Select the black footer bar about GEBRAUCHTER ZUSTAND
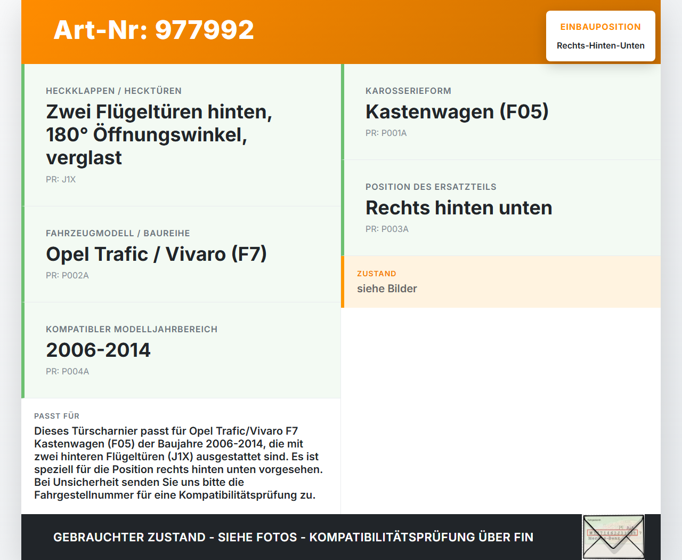This screenshot has width=682, height=560. click(293, 537)
